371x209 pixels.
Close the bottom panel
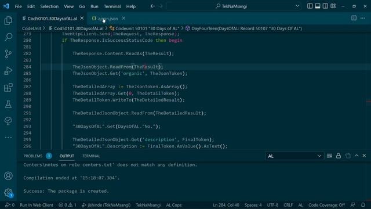coord(364,156)
